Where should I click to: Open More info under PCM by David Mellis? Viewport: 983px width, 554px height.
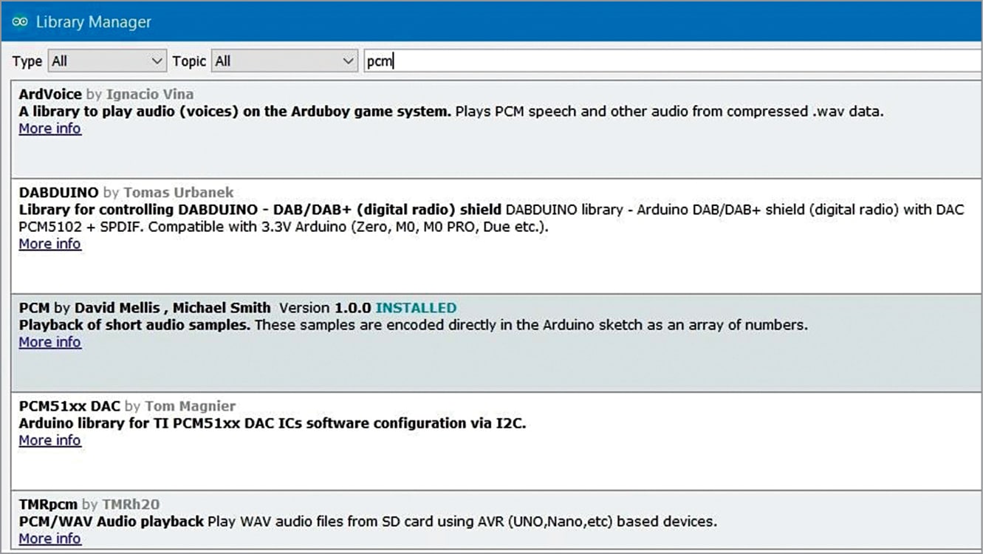49,342
